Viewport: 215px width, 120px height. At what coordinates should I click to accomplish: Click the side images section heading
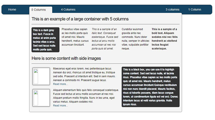66,58
